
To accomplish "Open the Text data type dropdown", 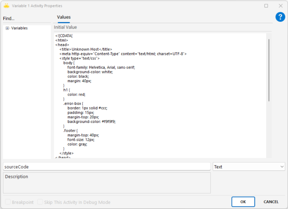I will click(249, 167).
